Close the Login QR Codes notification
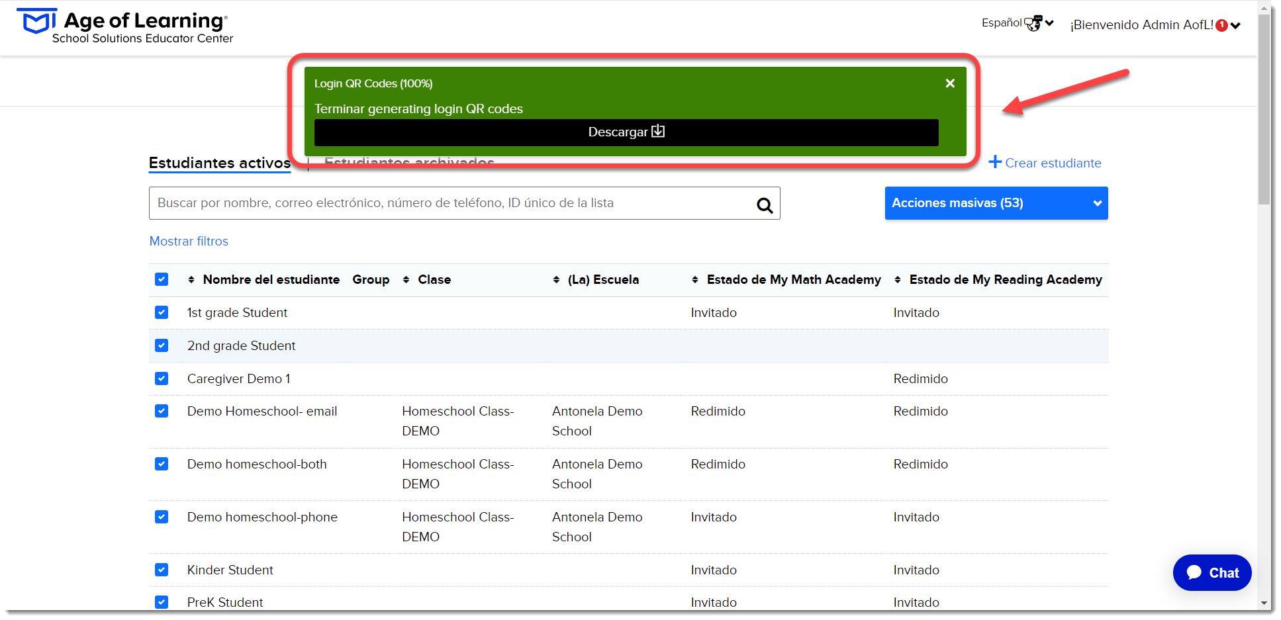 tap(950, 83)
